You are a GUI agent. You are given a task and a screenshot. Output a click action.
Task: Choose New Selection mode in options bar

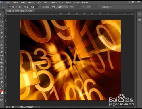10,7
